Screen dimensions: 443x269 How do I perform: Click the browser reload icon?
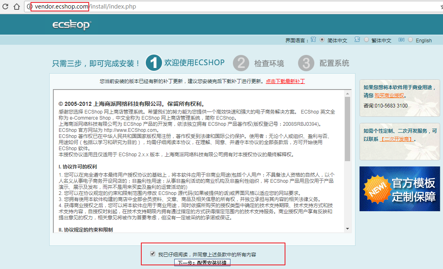click(5, 7)
